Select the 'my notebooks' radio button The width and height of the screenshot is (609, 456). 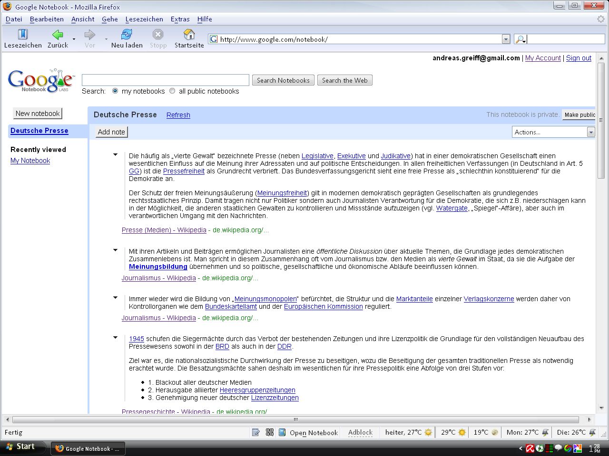coord(115,91)
